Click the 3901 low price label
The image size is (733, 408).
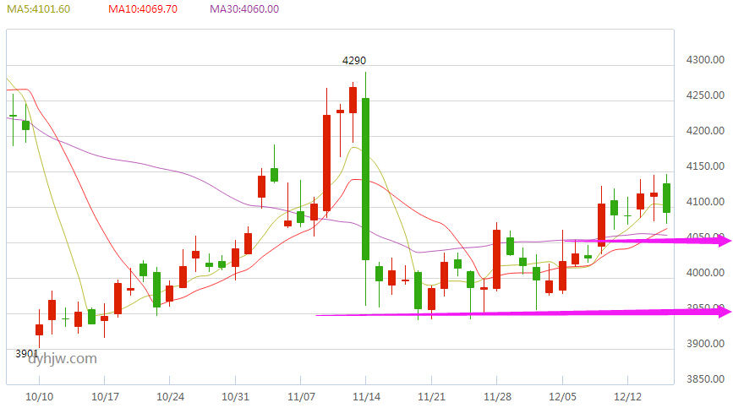(27, 353)
